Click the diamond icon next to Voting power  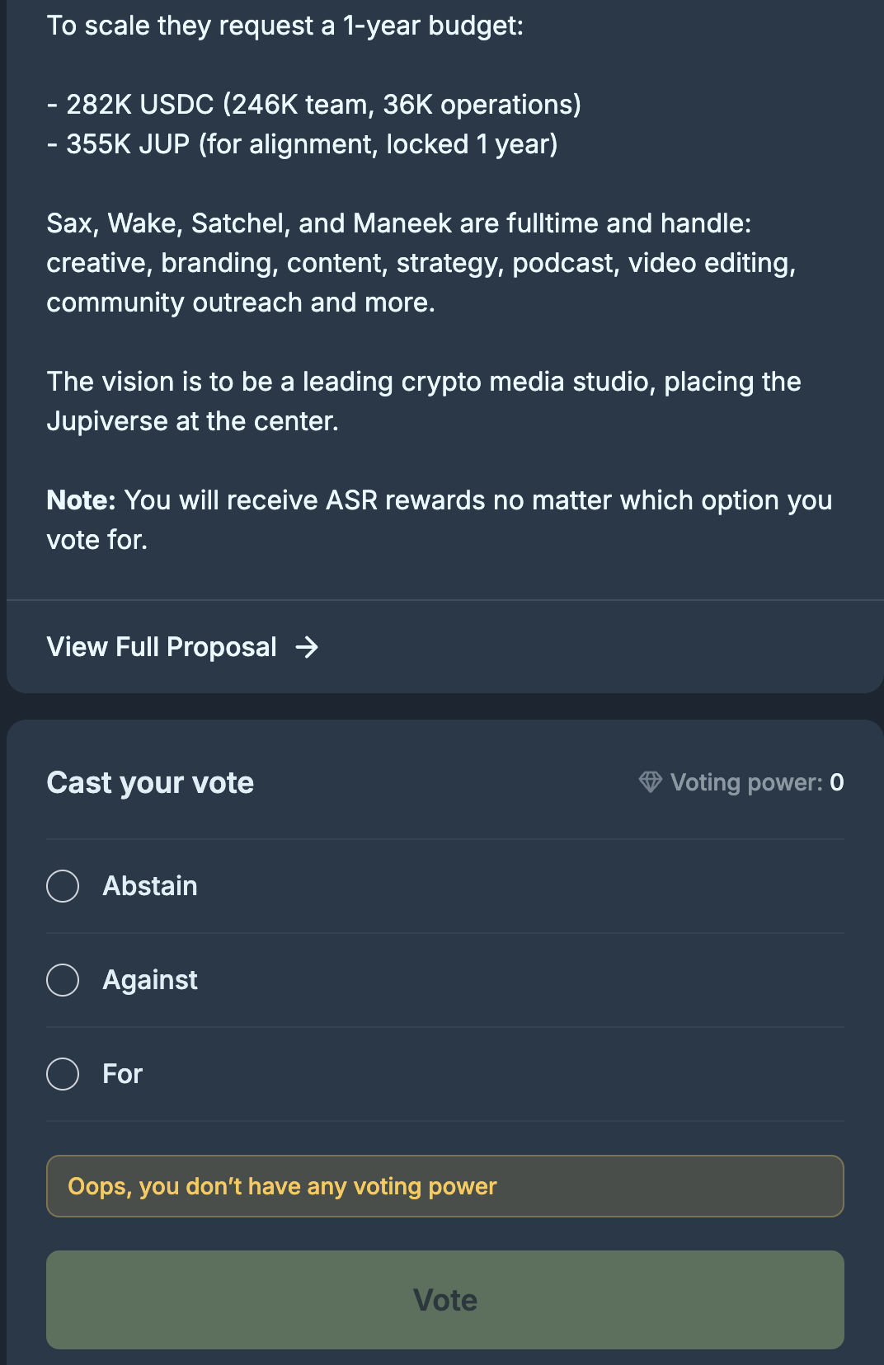tap(650, 781)
